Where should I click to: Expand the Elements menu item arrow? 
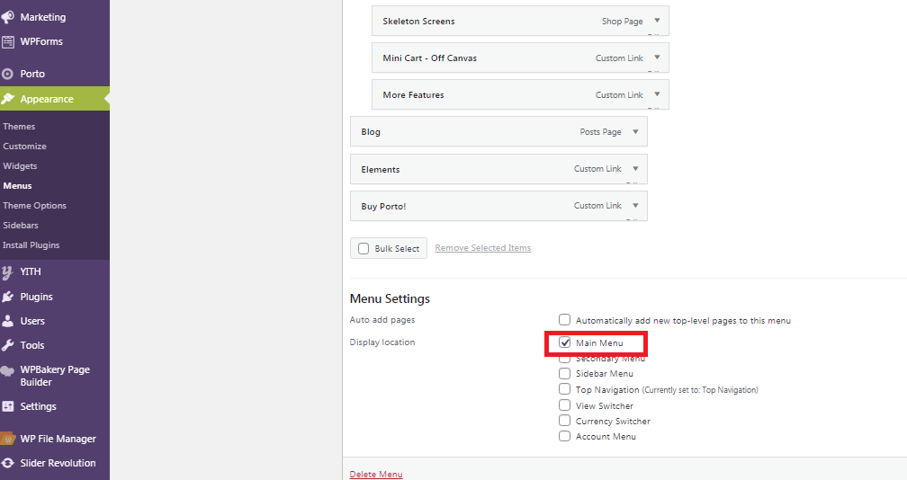pos(635,169)
